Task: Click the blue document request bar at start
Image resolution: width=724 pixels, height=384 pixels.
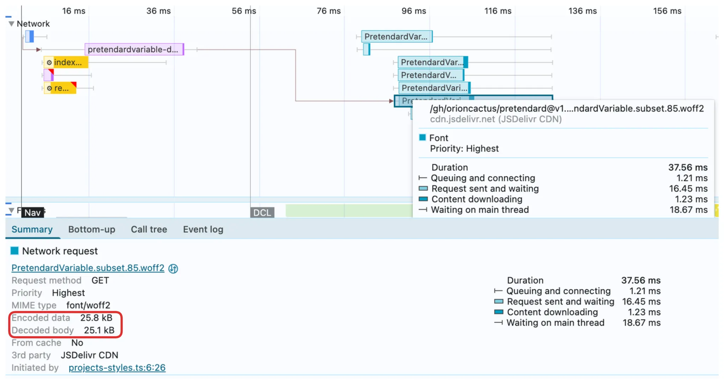Action: click(30, 36)
